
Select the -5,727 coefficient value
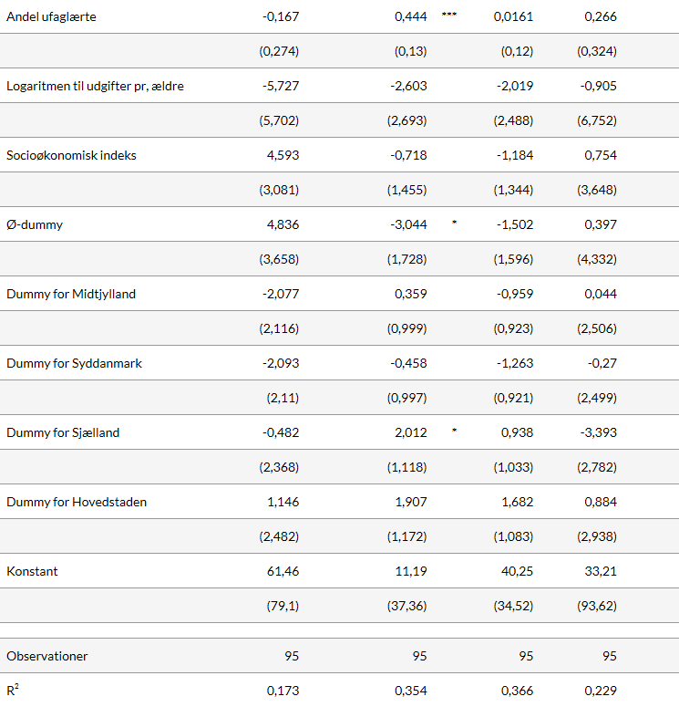click(280, 86)
